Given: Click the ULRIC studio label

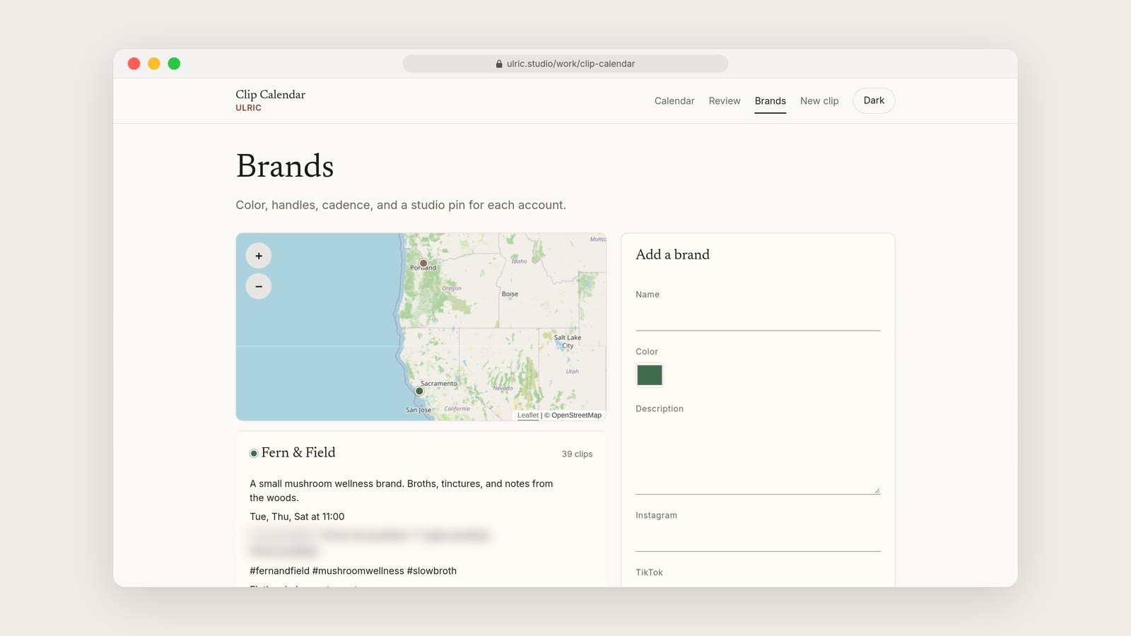Looking at the screenshot, I should coord(248,108).
